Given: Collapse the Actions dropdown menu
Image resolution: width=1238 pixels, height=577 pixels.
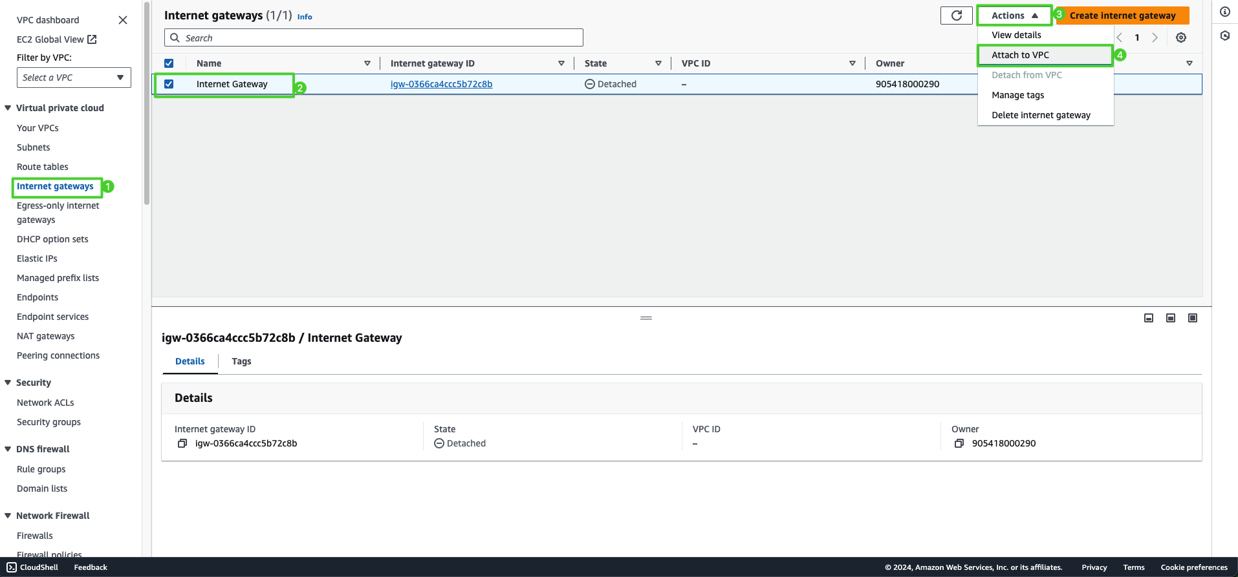Looking at the screenshot, I should click(1014, 16).
